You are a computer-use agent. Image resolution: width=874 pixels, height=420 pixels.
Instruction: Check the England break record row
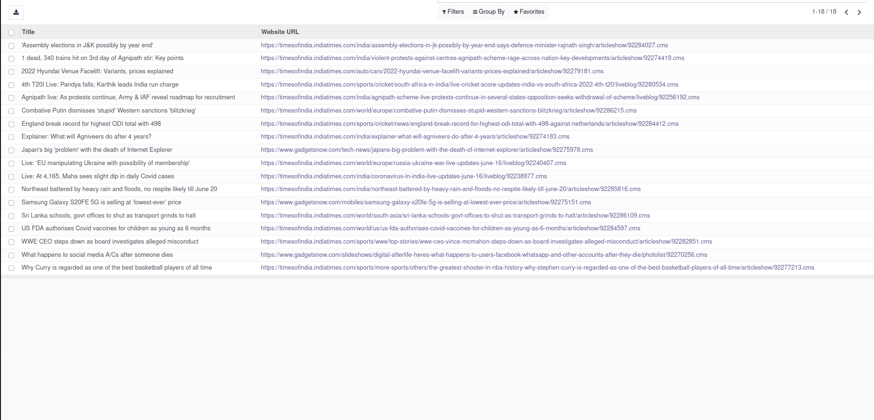11,124
